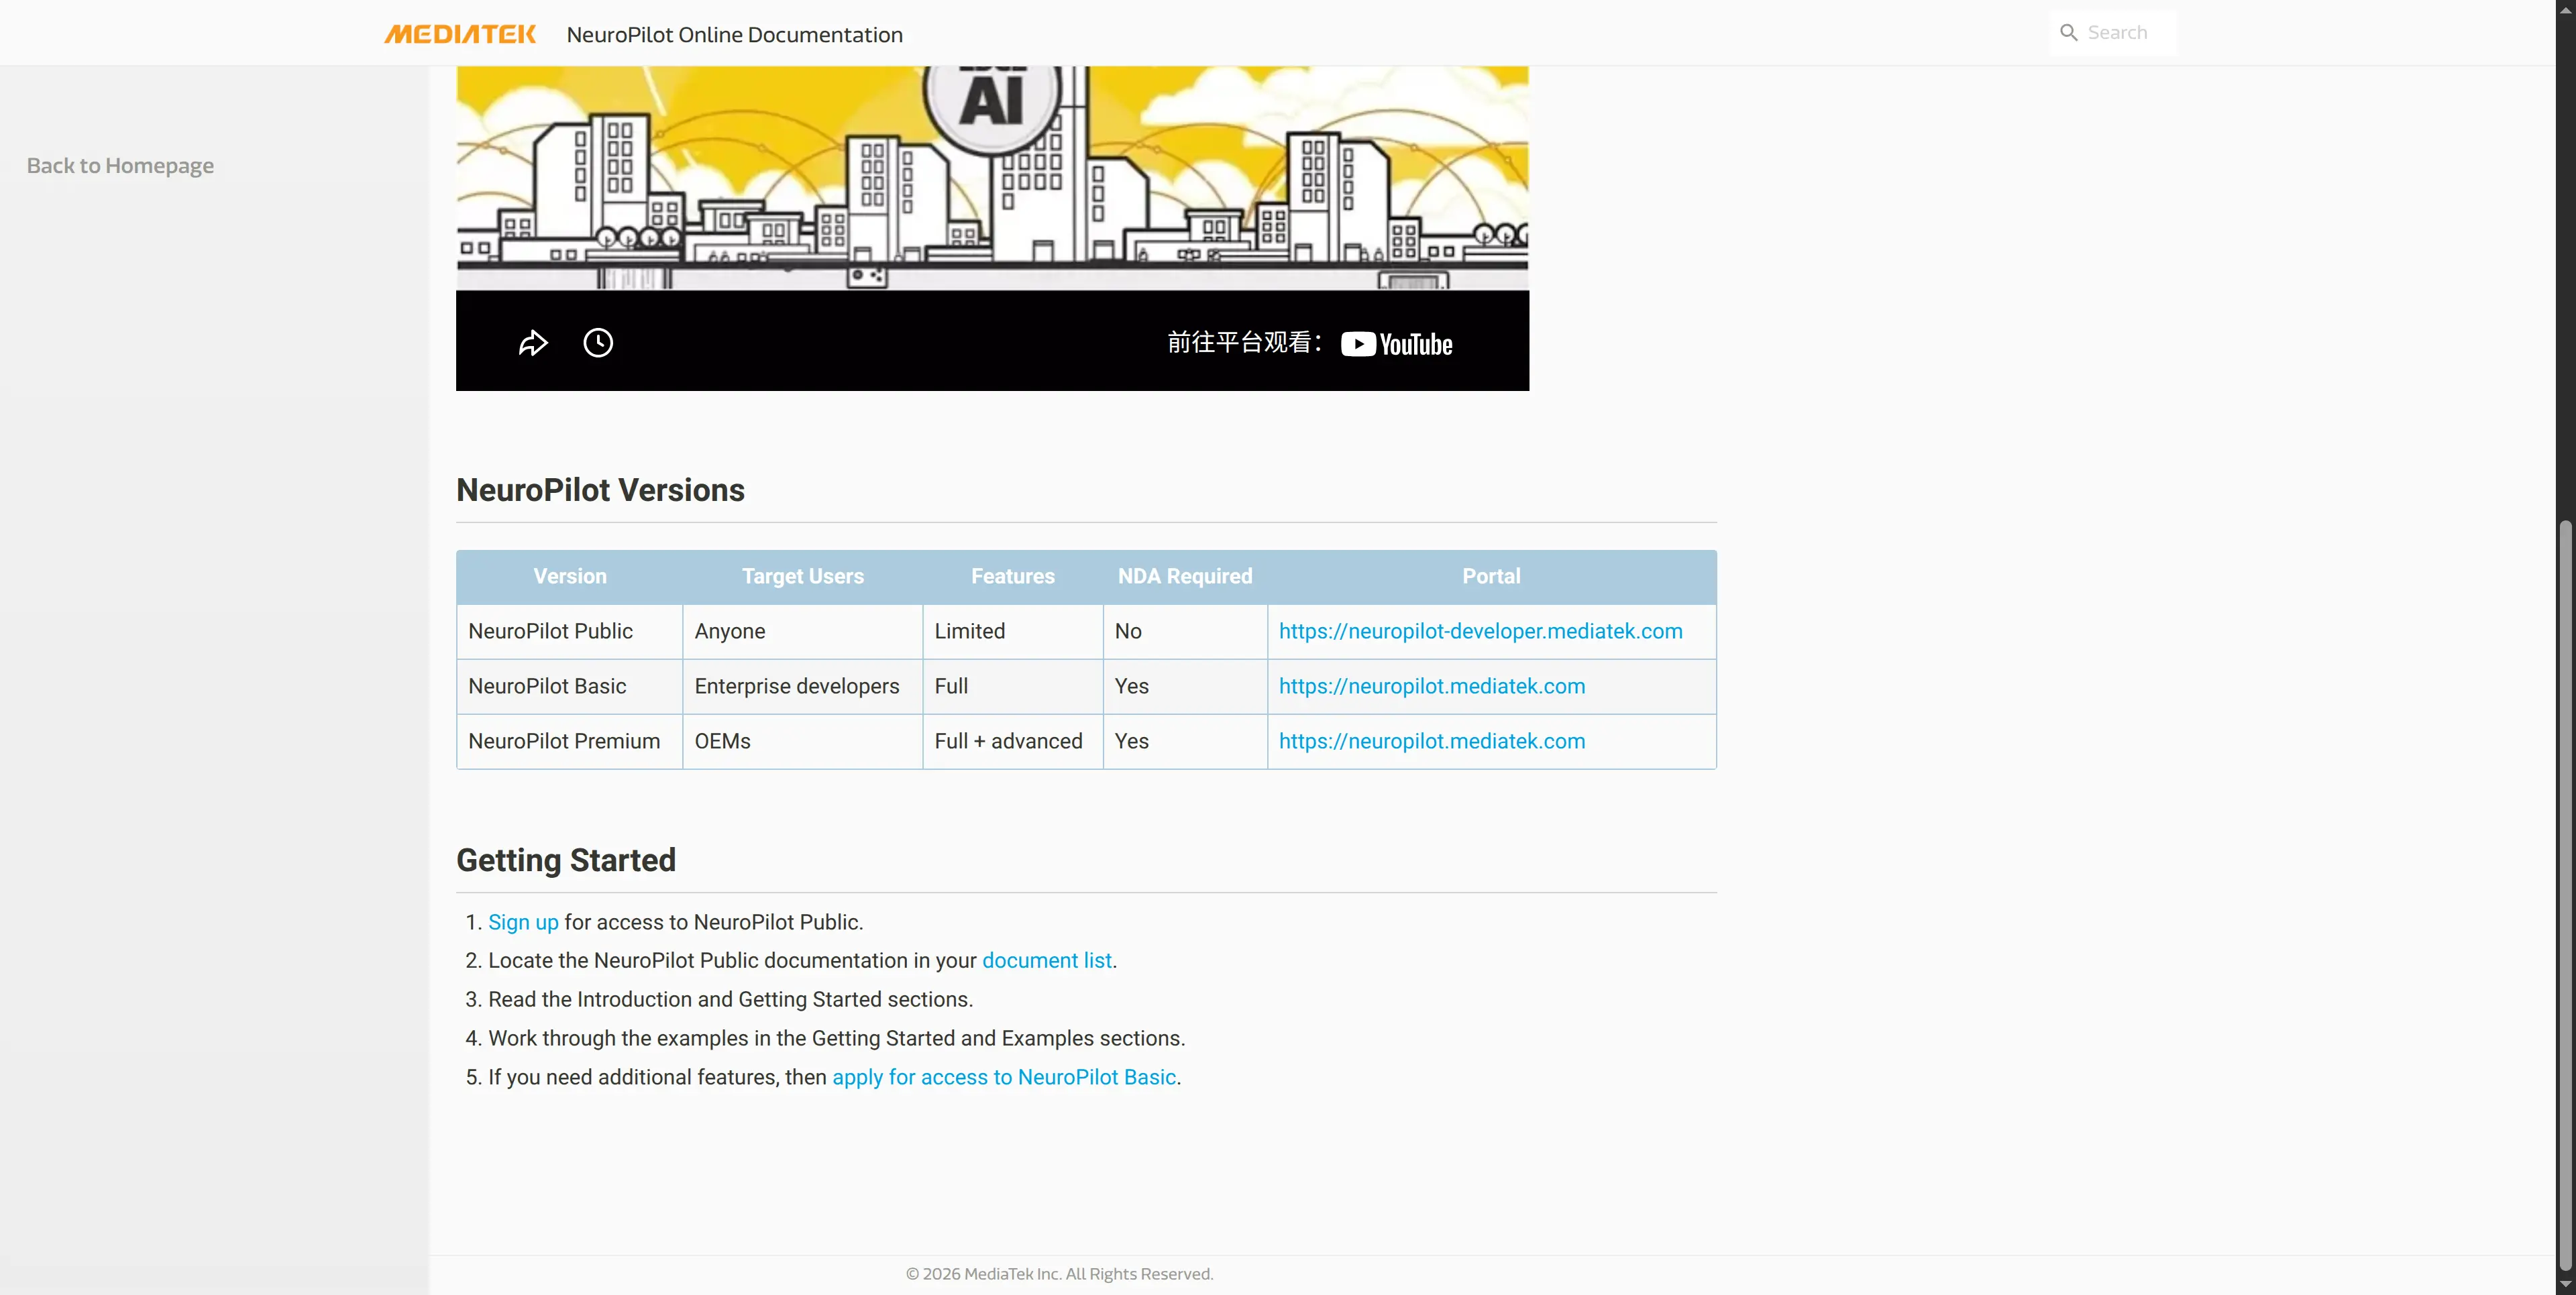Select the OEMs table cell
Viewport: 2576px width, 1295px height.
803,741
